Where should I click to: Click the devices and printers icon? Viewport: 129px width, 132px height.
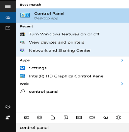click(x=22, y=42)
